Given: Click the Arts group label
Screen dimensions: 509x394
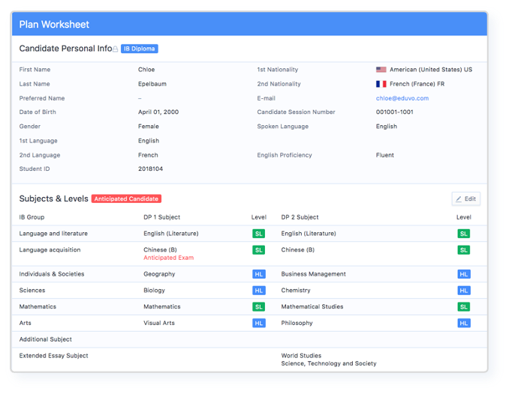Looking at the screenshot, I should point(25,323).
